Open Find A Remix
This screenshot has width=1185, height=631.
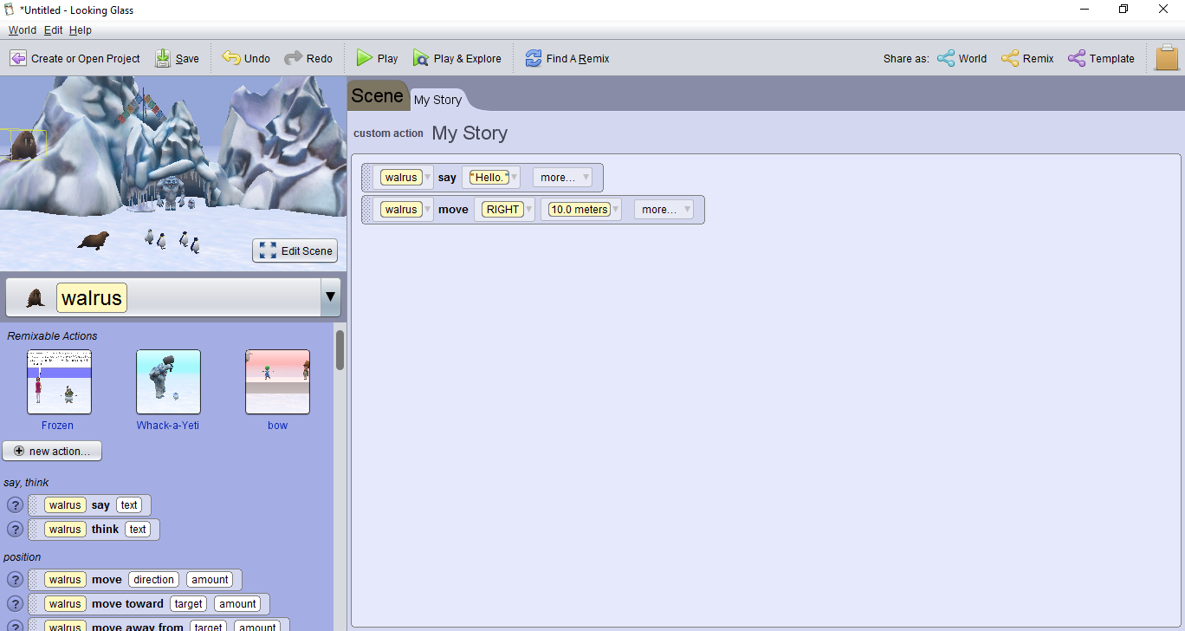[x=567, y=58]
